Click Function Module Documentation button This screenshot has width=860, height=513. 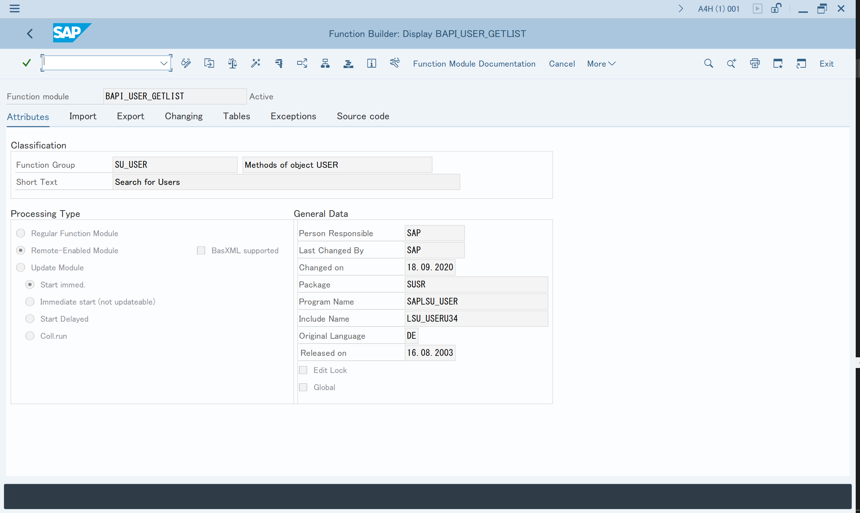(474, 63)
